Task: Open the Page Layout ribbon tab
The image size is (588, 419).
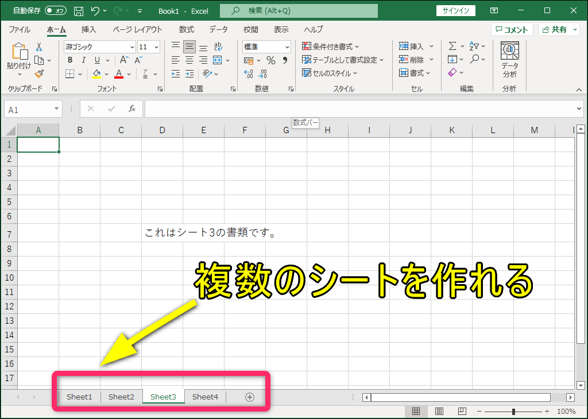Action: click(138, 30)
